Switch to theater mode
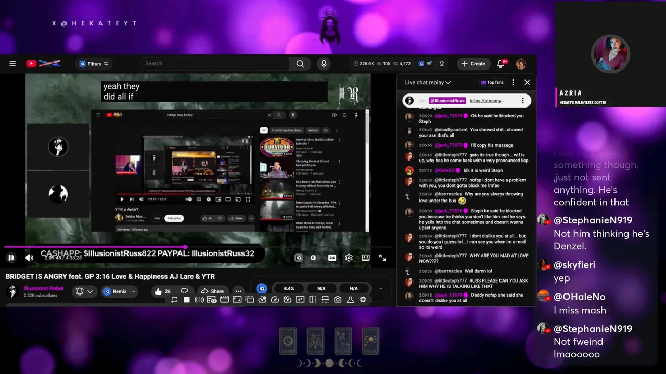 [366, 258]
